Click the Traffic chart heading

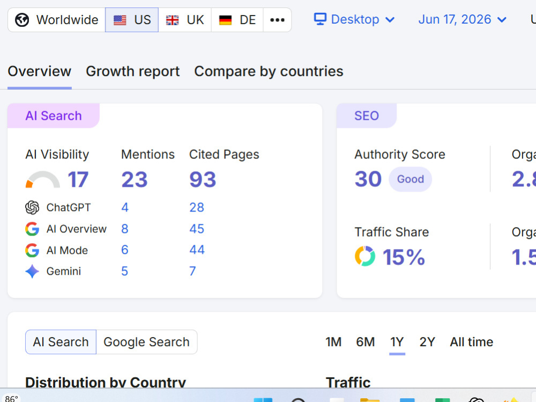click(x=348, y=382)
